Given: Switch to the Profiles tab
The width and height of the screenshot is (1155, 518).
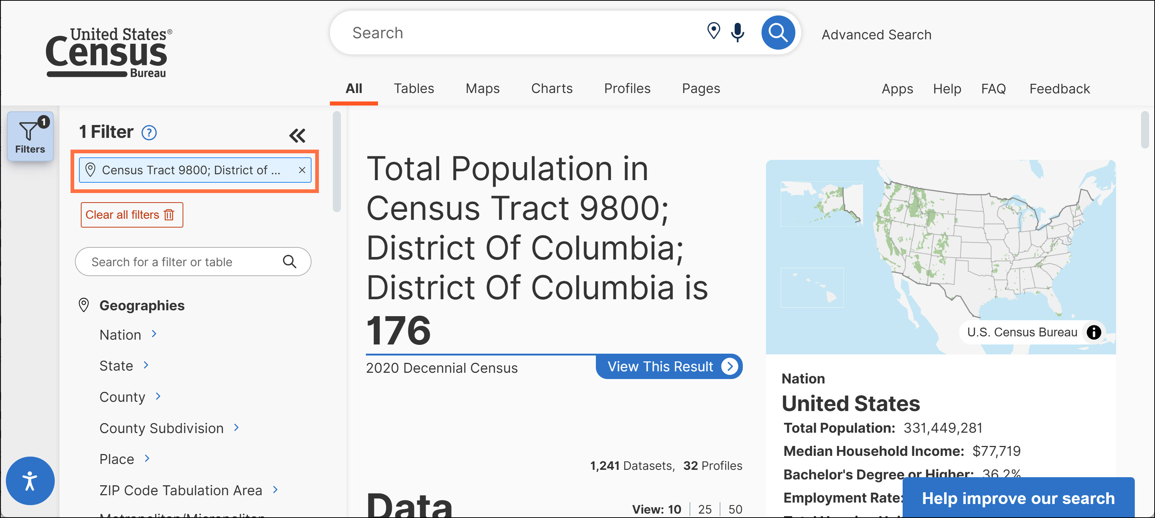Looking at the screenshot, I should (x=627, y=89).
